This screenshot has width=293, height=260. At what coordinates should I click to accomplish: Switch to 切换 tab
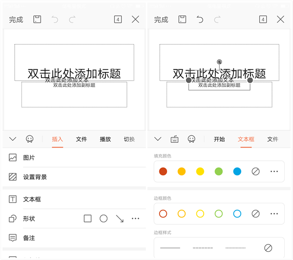click(x=129, y=139)
